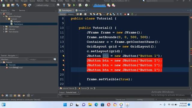Screen dimensions: 192x108
Task: Click the History view button
Action: coord(71,14)
